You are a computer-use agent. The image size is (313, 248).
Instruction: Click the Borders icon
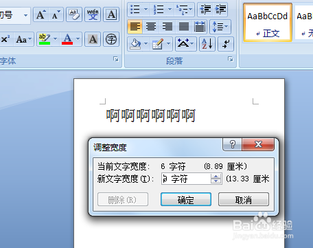[158, 44]
